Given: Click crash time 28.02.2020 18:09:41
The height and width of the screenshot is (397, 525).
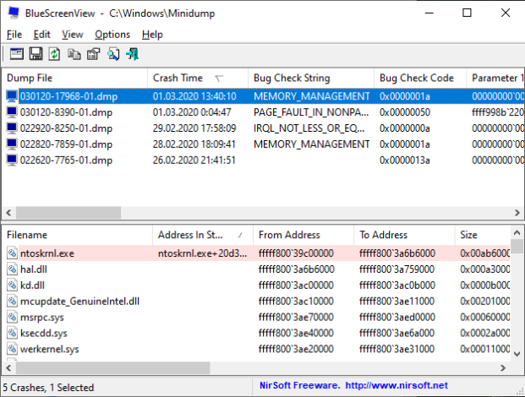Looking at the screenshot, I should coord(194,144).
